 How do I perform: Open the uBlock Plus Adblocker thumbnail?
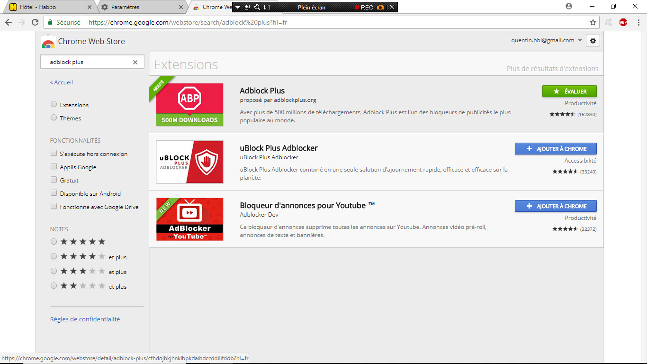[x=189, y=162]
